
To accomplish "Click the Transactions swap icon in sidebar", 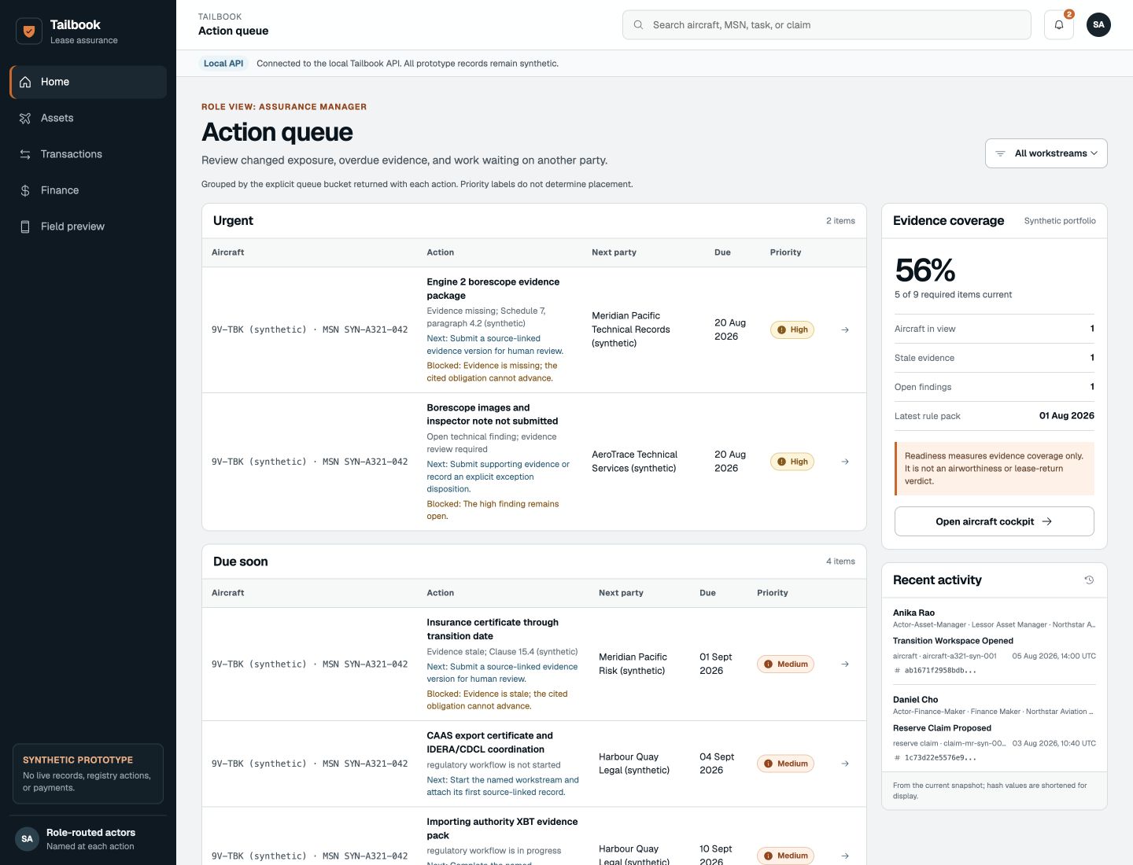I will [25, 154].
